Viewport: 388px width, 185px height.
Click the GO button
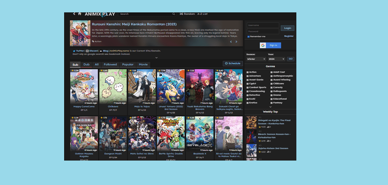click(290, 59)
